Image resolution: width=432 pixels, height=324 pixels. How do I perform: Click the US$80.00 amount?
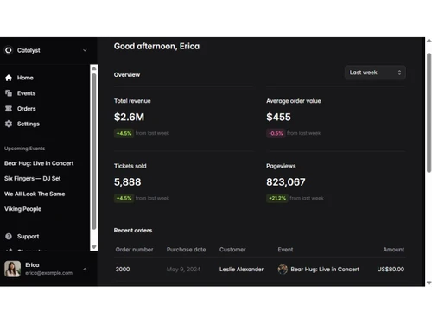coord(391,270)
